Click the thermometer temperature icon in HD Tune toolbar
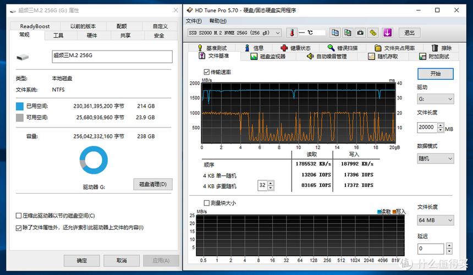Screen dimensions: 473x275 [291, 32]
